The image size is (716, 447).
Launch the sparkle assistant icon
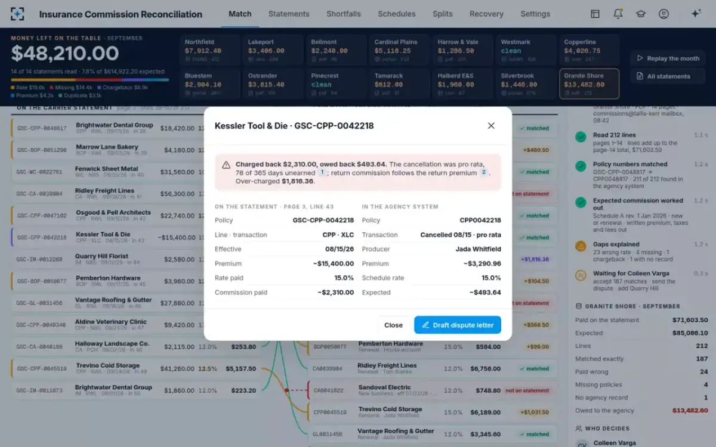(x=696, y=14)
